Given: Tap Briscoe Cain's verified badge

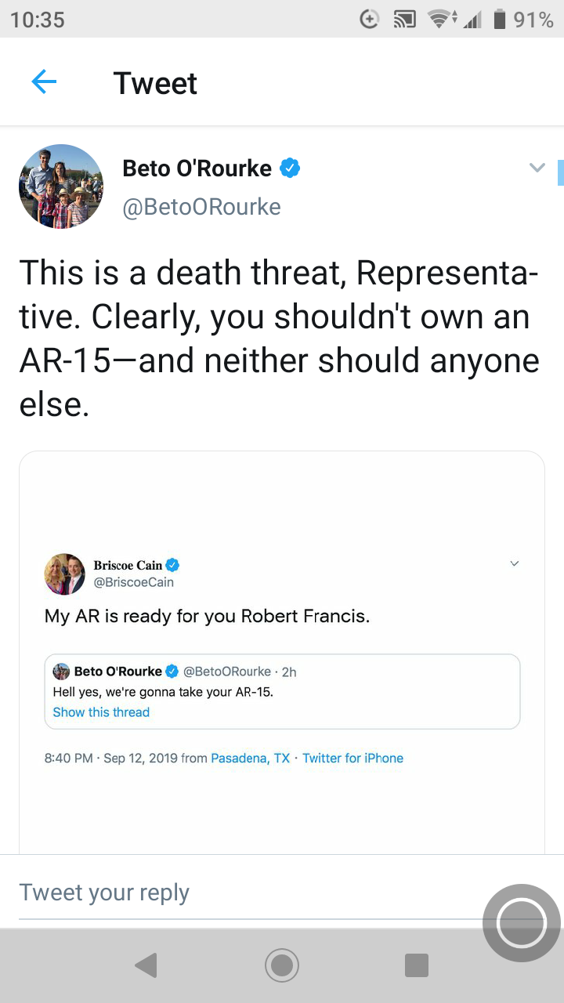Looking at the screenshot, I should click(173, 565).
